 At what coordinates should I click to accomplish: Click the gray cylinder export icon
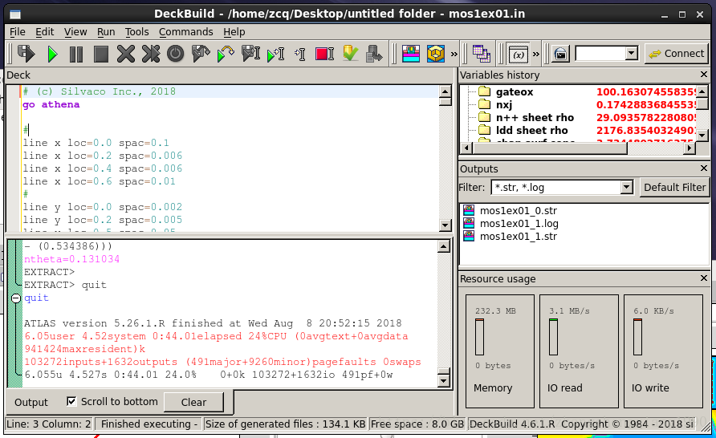pos(374,54)
